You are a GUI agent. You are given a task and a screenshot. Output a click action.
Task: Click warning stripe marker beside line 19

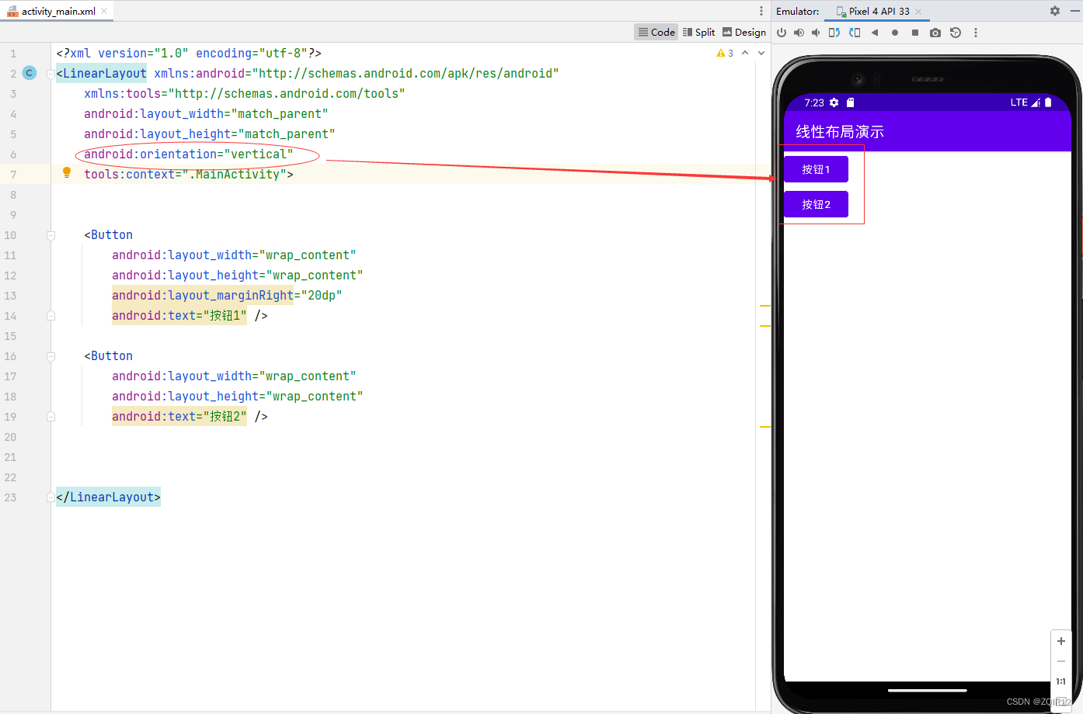(x=765, y=427)
